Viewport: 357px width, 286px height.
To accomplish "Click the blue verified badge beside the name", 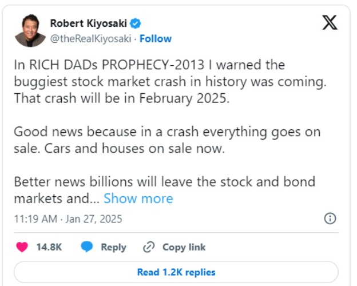I will pyautogui.click(x=136, y=23).
